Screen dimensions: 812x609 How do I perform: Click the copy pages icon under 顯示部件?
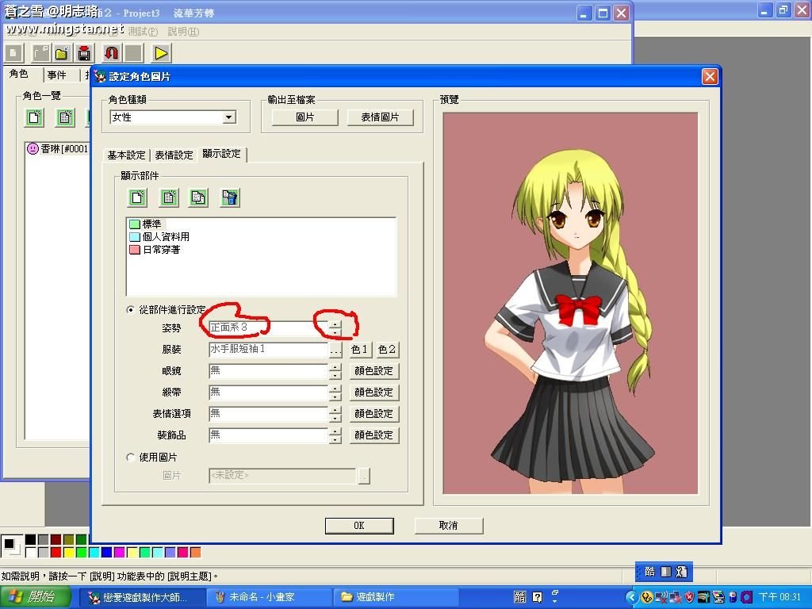[199, 197]
